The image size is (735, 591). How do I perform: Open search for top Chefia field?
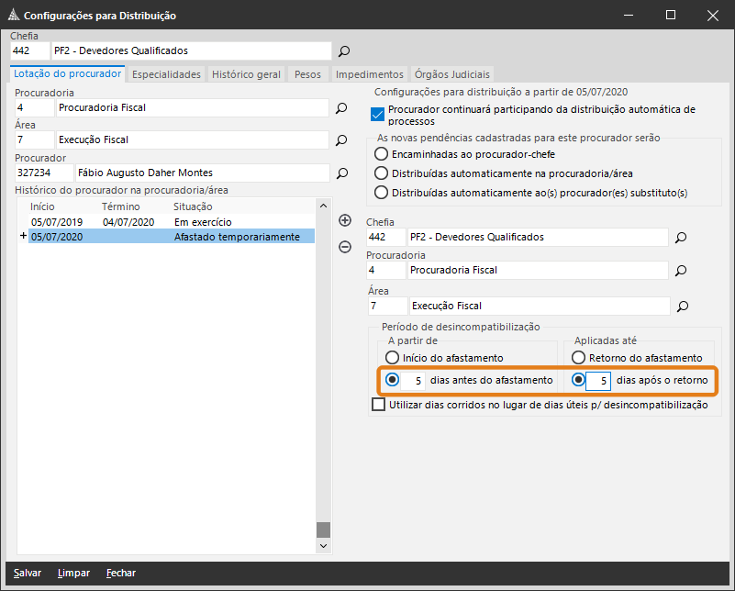(x=344, y=51)
